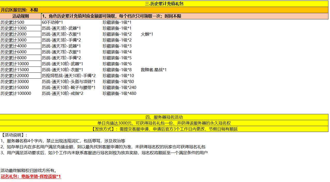Click the 火麟*1 cell
The image size is (330, 182).
[147, 34]
